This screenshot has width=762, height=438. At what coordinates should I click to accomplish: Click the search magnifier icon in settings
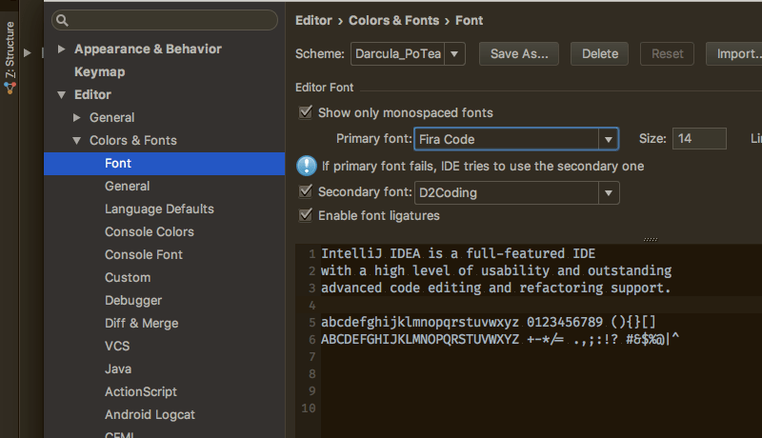(63, 19)
